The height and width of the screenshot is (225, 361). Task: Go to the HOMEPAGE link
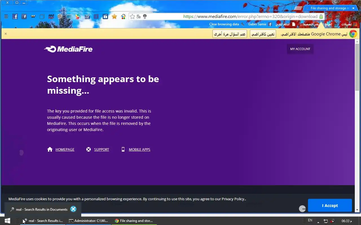(x=65, y=149)
